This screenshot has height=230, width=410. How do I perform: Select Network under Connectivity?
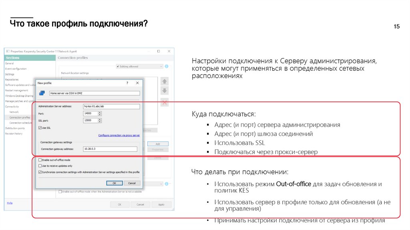click(x=14, y=112)
